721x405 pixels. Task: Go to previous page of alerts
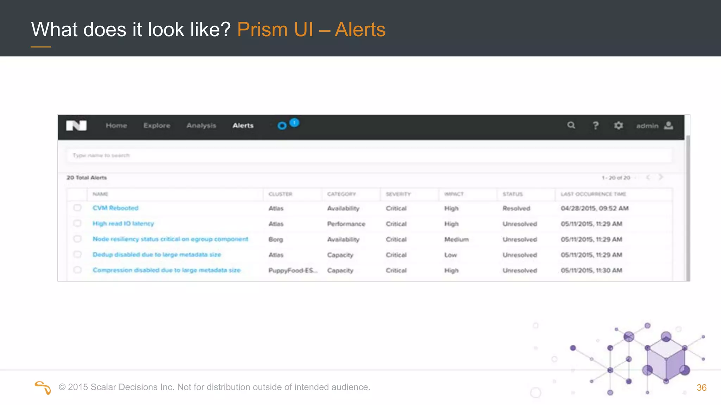click(x=648, y=177)
